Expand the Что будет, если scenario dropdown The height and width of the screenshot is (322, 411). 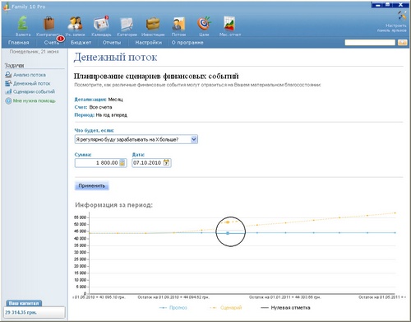[x=194, y=139]
